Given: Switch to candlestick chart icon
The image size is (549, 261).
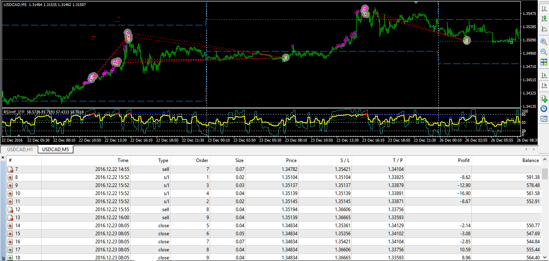Looking at the screenshot, I should pyautogui.click(x=544, y=18).
